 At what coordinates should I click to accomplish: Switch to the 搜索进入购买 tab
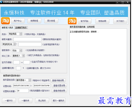click(x=8, y=27)
